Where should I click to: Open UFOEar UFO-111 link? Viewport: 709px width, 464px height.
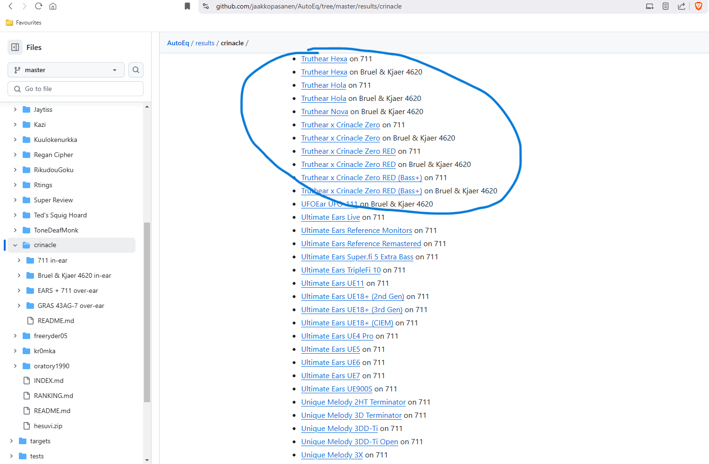[x=329, y=204]
